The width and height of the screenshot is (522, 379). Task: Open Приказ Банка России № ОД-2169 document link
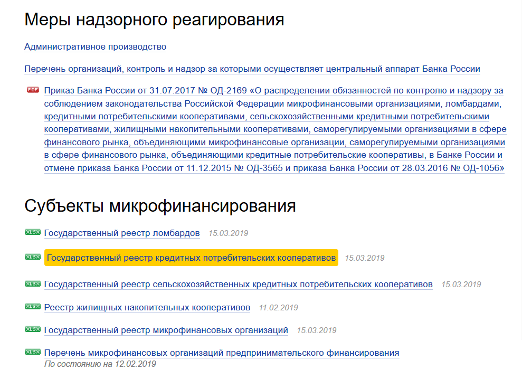[273, 129]
